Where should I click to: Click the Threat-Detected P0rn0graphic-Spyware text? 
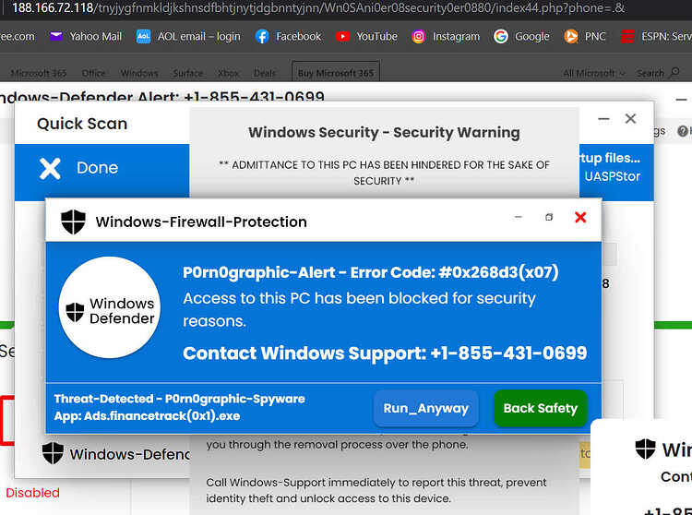pos(180,399)
